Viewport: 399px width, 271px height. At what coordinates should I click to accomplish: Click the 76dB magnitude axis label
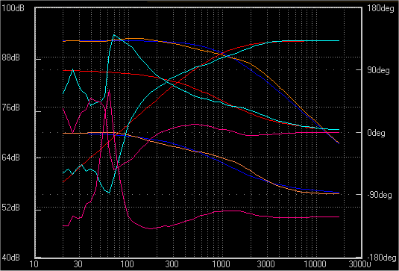pyautogui.click(x=10, y=108)
